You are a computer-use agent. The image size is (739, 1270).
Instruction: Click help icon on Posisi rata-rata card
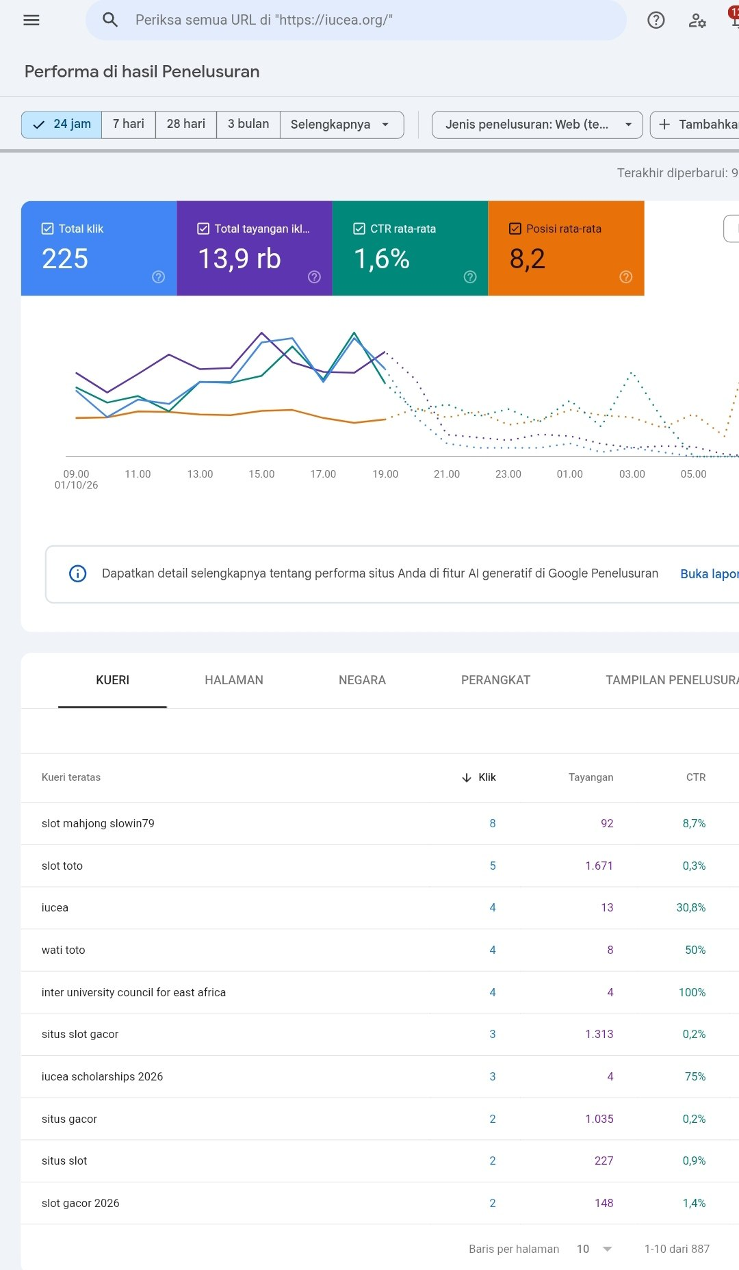coord(626,276)
